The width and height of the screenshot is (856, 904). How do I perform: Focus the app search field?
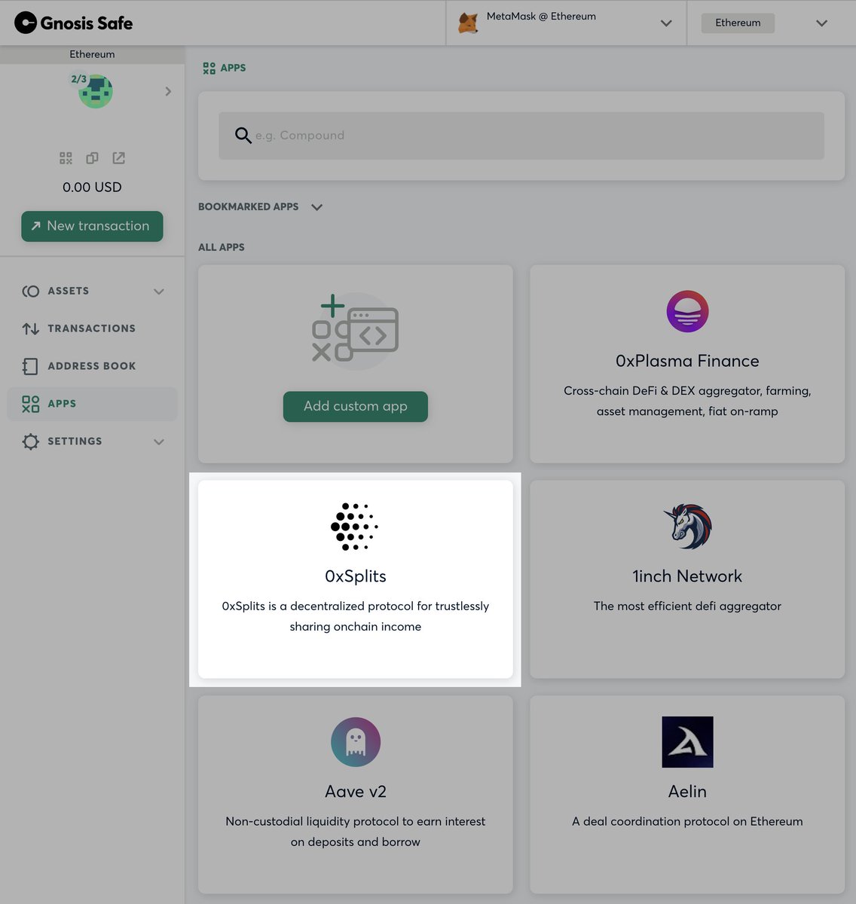521,136
